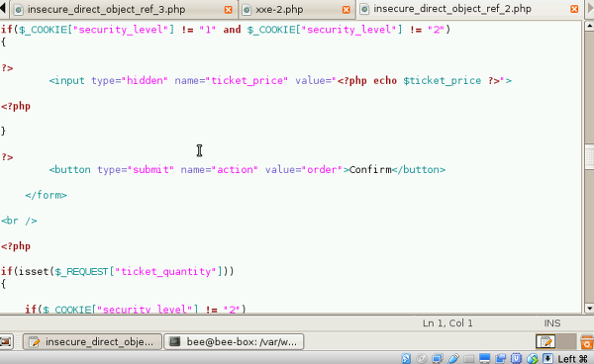Click the VirtualBox mouse integration icon
594x364 pixels.
pyautogui.click(x=532, y=358)
